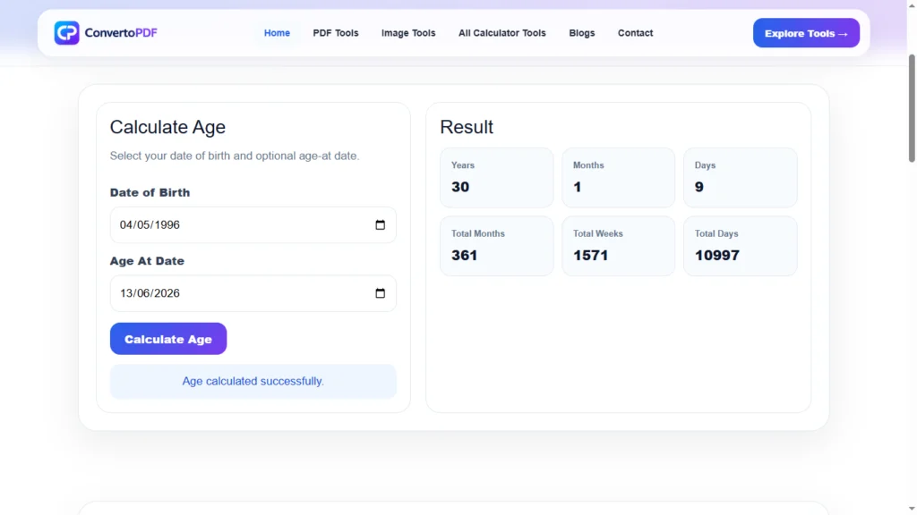The height and width of the screenshot is (515, 917).
Task: Click the 'Select your date of birth' description text
Action: pyautogui.click(x=235, y=156)
